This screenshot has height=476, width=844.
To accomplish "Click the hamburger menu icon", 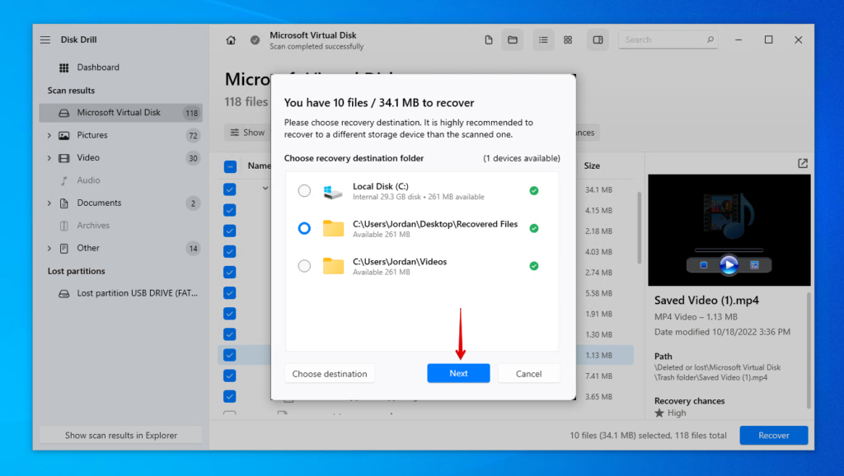I will [x=45, y=39].
